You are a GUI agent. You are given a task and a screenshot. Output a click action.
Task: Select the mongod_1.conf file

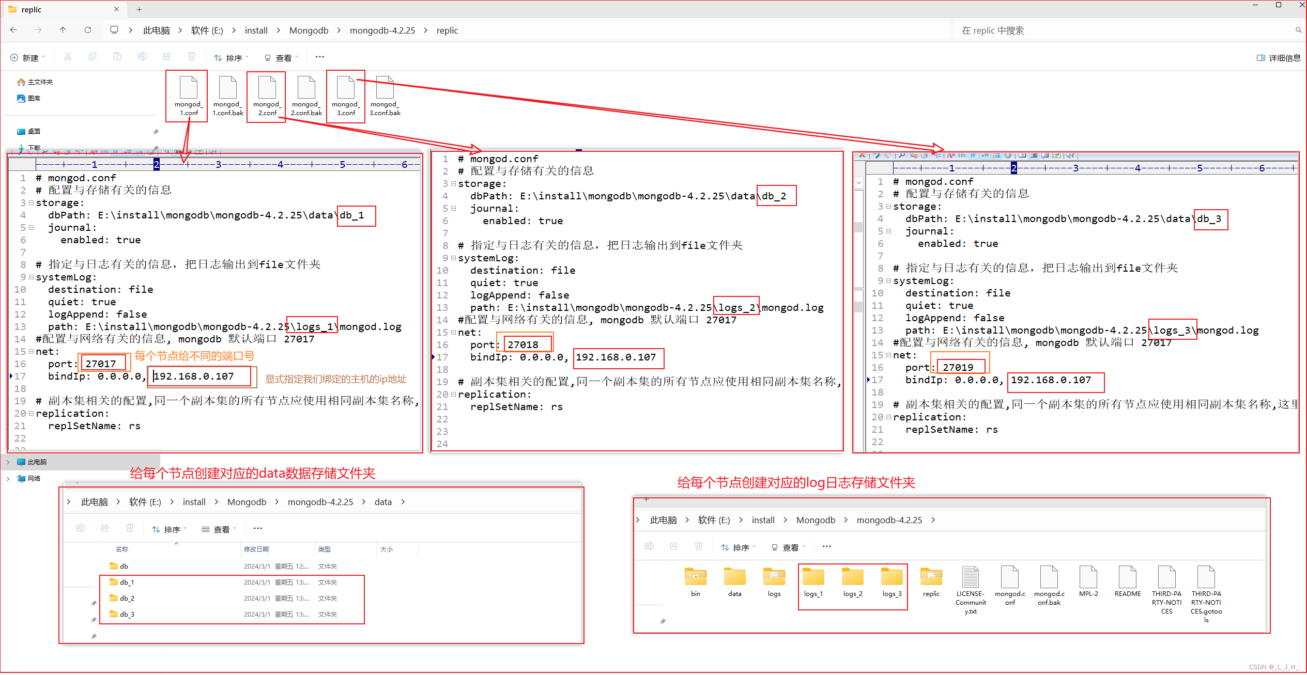pos(189,96)
